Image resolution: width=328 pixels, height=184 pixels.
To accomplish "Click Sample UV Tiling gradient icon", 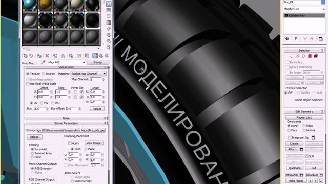I will [109, 22].
